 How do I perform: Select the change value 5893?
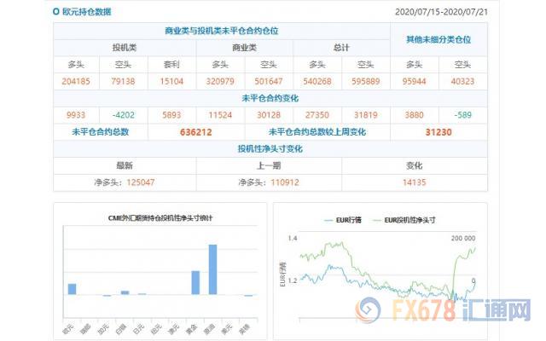tap(171, 115)
